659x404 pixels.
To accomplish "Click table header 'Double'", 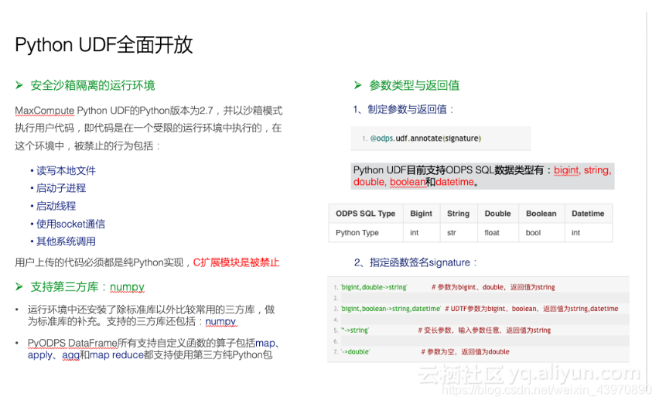I will tap(497, 214).
